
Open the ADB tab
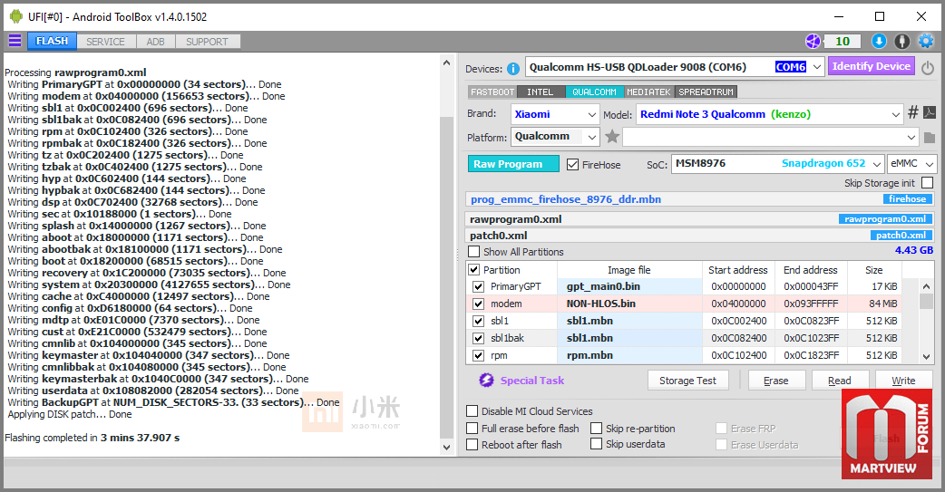coord(155,42)
